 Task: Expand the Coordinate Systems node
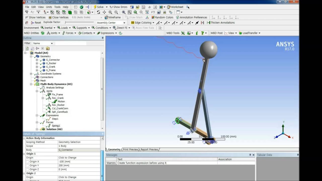tap(31, 74)
